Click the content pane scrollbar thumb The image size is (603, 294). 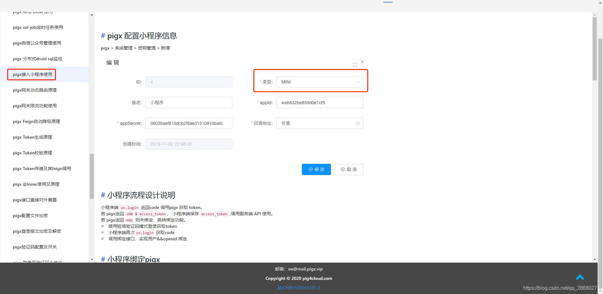click(x=595, y=49)
